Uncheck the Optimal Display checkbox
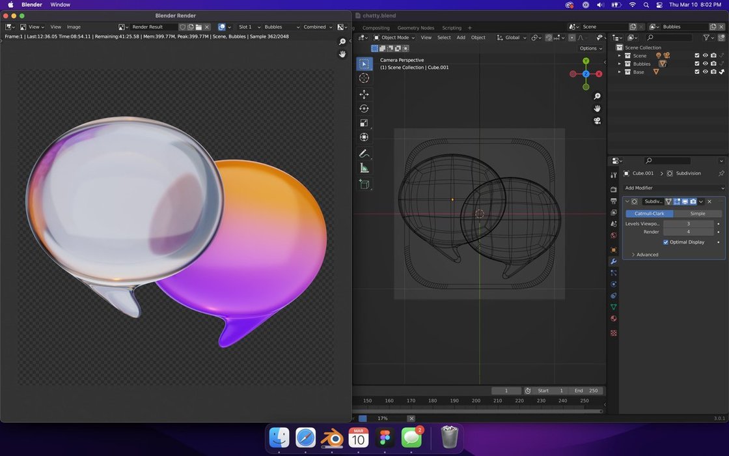 click(666, 242)
